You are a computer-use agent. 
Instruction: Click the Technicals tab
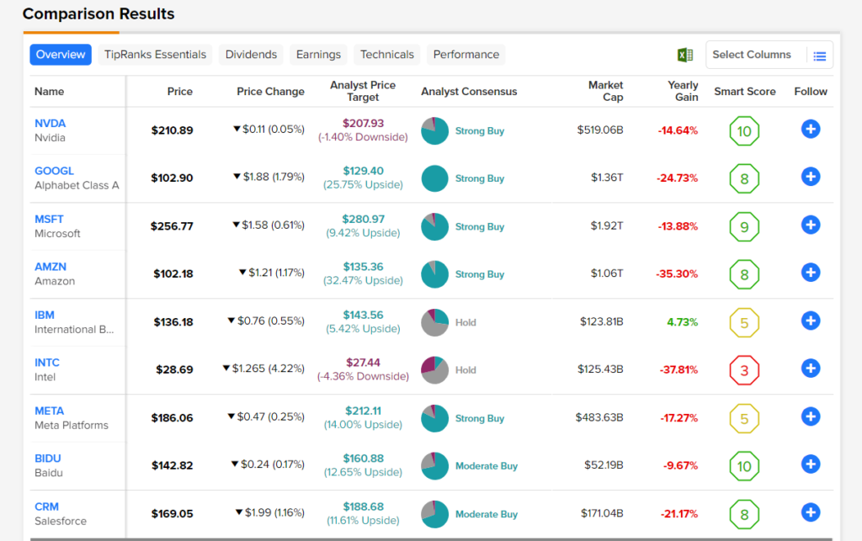(387, 55)
